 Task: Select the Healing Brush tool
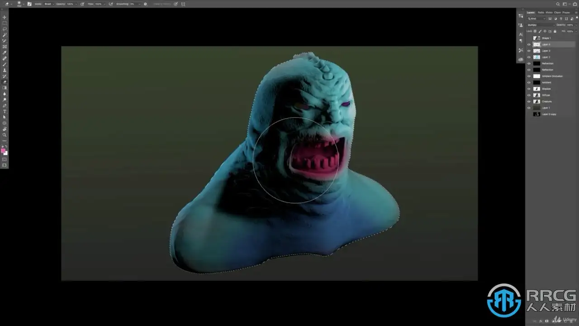click(5, 58)
